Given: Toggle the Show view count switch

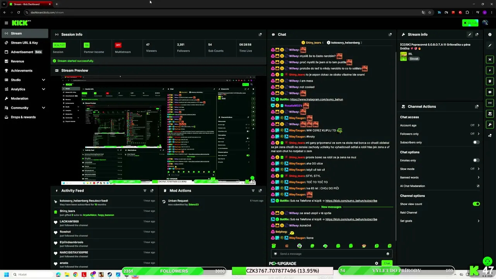Looking at the screenshot, I should pyautogui.click(x=476, y=204).
